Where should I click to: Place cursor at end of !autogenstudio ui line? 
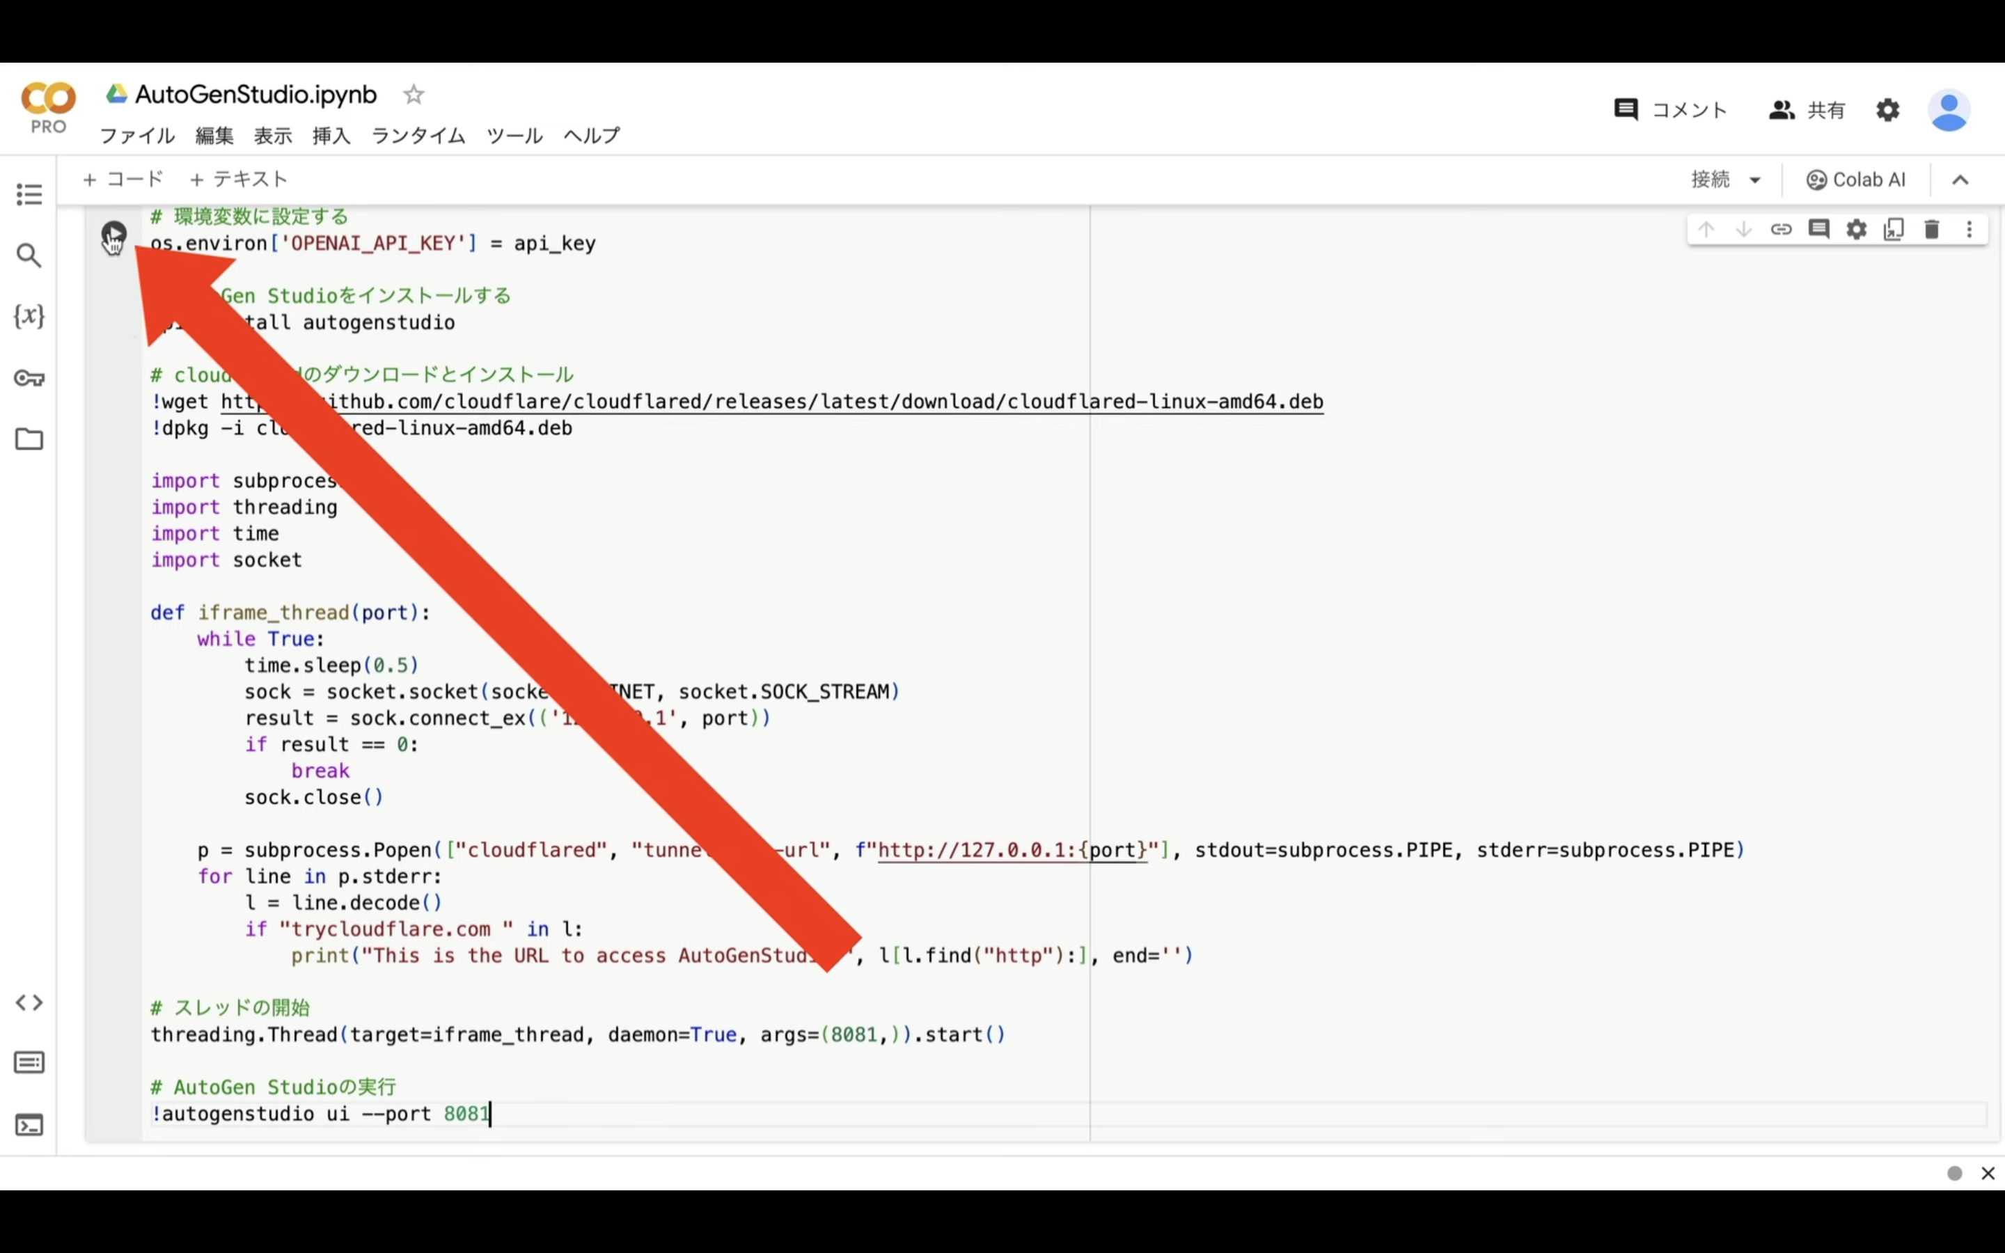pyautogui.click(x=491, y=1114)
